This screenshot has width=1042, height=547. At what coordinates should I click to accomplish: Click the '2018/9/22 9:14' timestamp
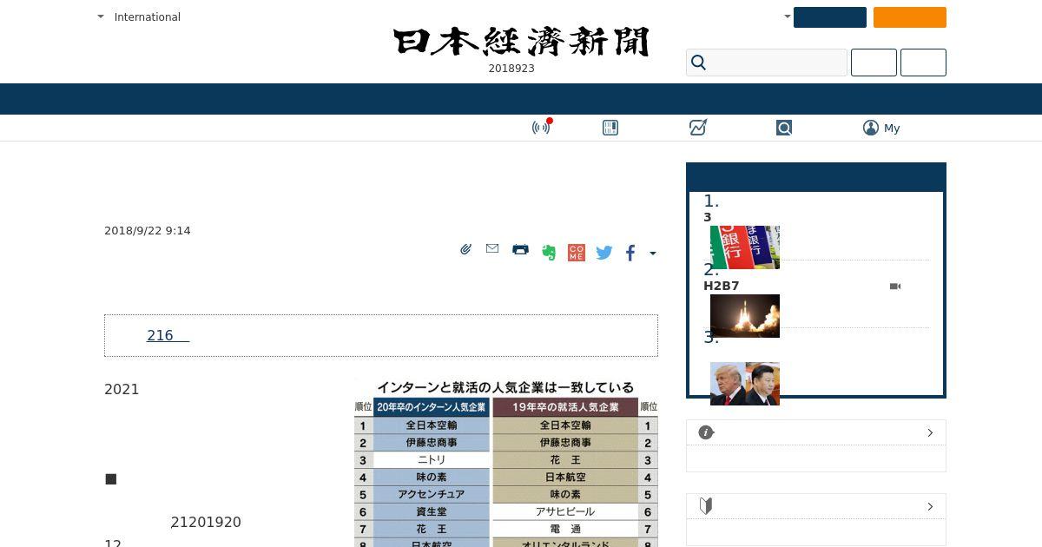[x=148, y=230]
